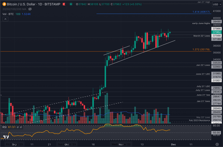Click the 16 date on time axis

click(93, 144)
